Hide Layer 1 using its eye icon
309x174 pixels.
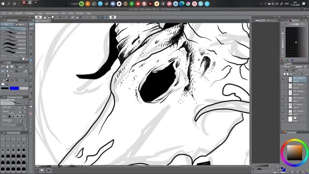283,113
